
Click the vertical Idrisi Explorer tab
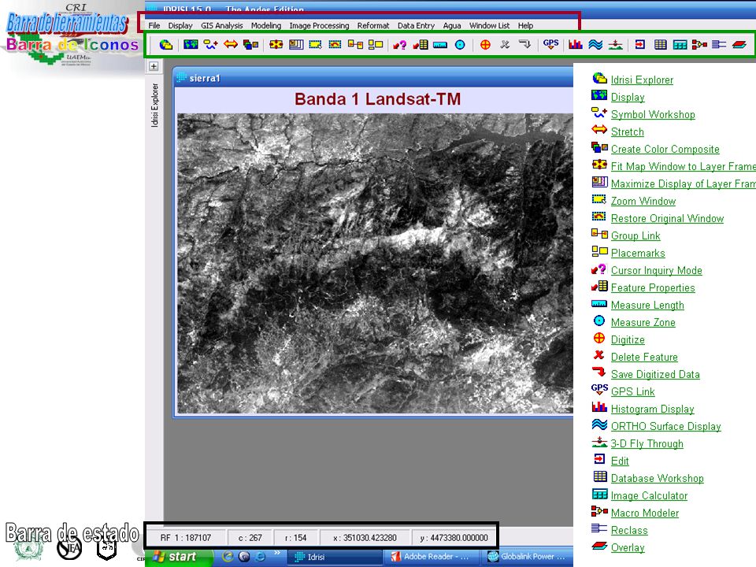coord(154,105)
